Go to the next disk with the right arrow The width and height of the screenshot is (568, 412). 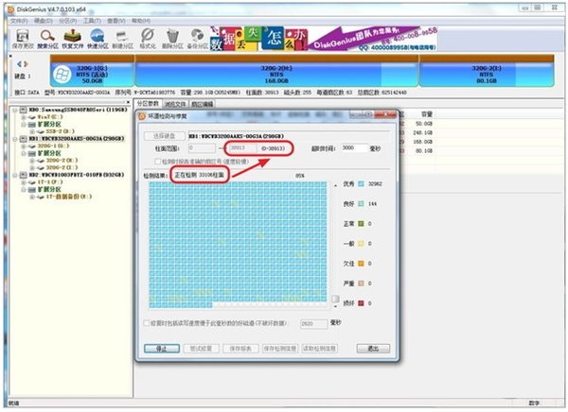tap(26, 64)
